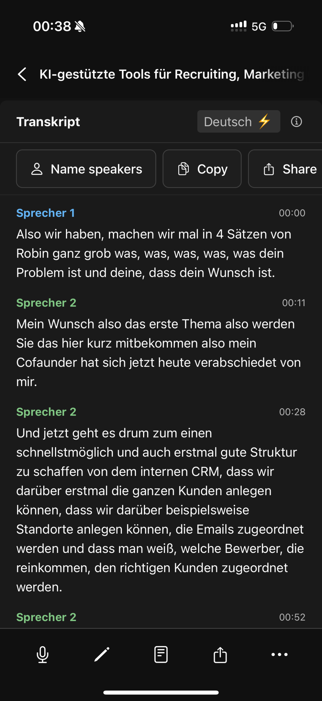The width and height of the screenshot is (322, 701).
Task: Tap the bottom bar share icon
Action: (x=220, y=654)
